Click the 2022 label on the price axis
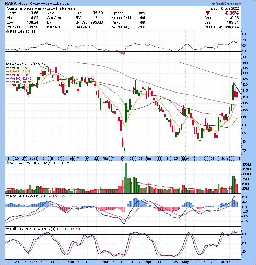Screen dimensions: 256x265 33,159
